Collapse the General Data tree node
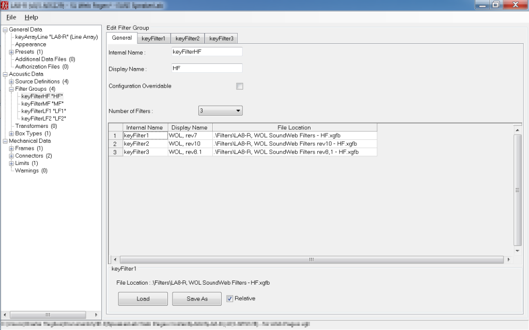This screenshot has height=330, width=529. tap(5, 30)
